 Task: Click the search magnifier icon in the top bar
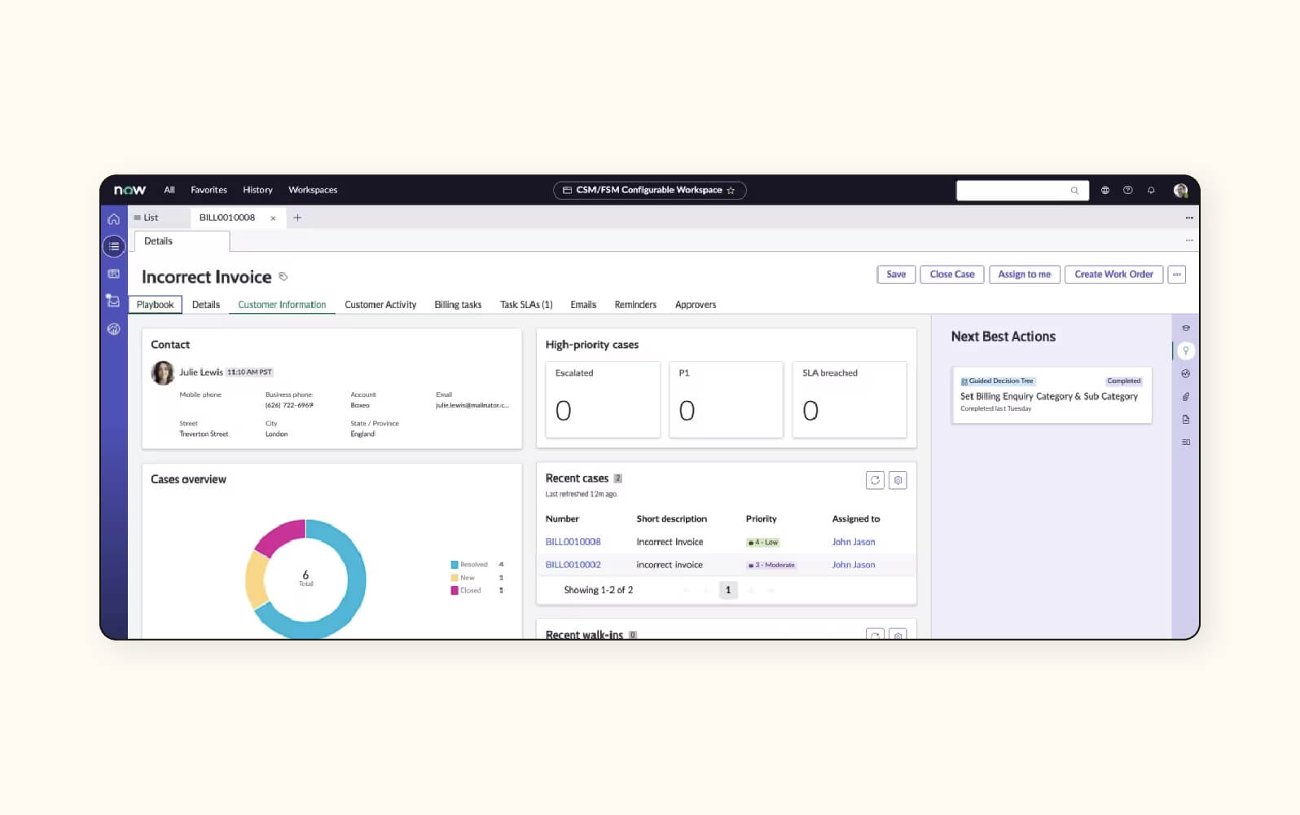(1074, 191)
